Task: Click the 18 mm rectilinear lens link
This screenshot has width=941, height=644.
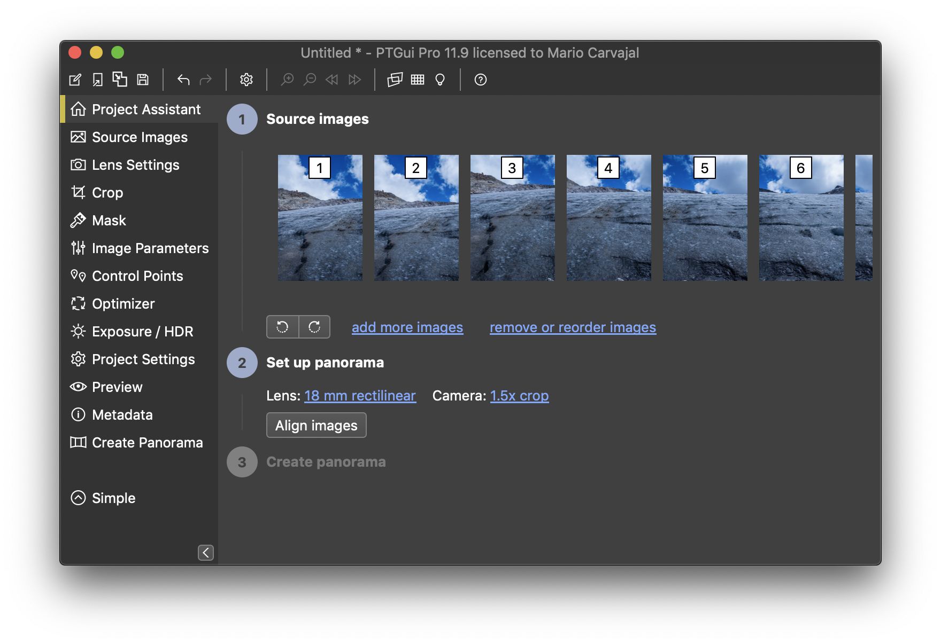Action: (x=360, y=396)
